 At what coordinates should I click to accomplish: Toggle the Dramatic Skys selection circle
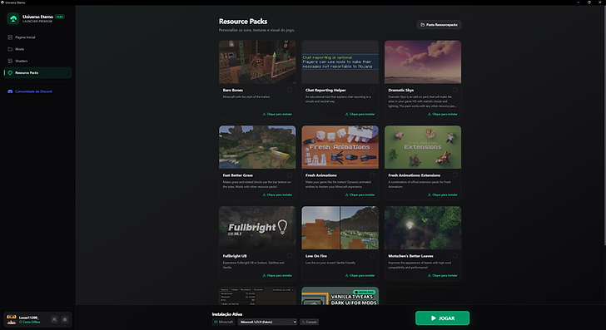point(454,90)
